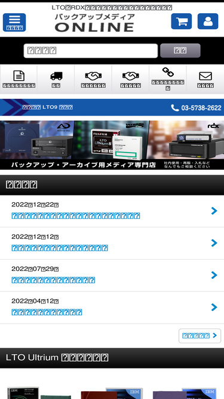Click the chevron on the 2022-04-12 row
This screenshot has height=399, width=224.
[x=214, y=307]
